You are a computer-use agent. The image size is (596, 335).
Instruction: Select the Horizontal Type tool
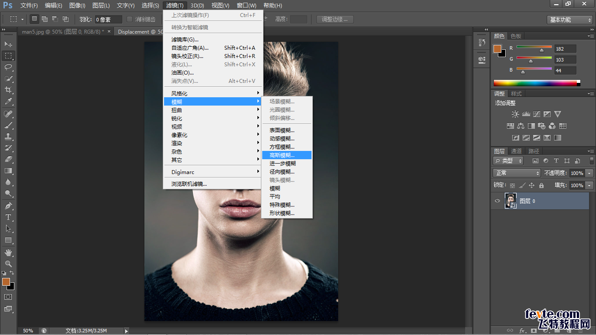[x=8, y=217]
